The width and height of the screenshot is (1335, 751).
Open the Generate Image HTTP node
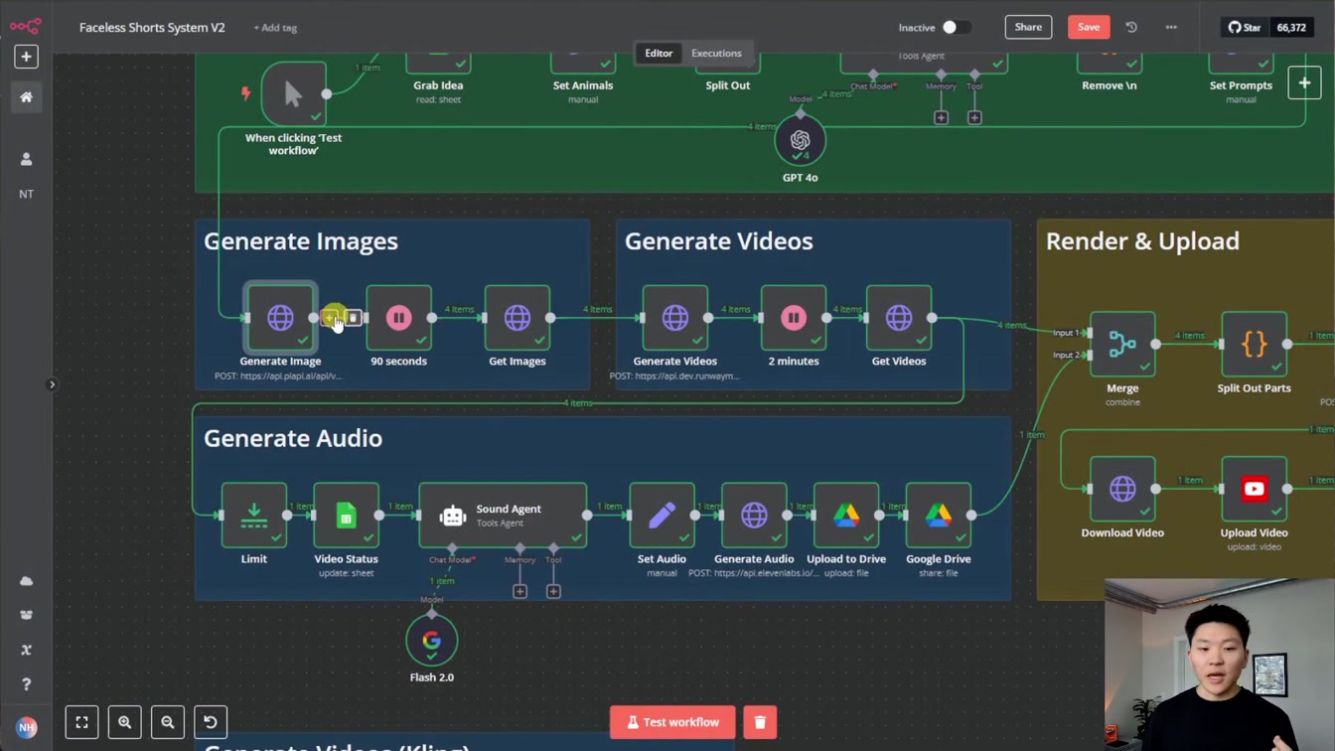coord(280,318)
